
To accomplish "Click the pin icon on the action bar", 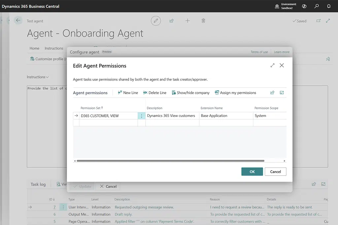I will coord(328,59).
